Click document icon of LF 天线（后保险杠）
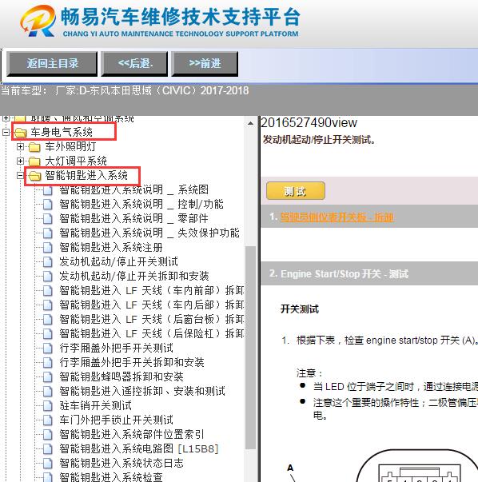Image resolution: width=478 pixels, height=482 pixels. click(x=48, y=334)
